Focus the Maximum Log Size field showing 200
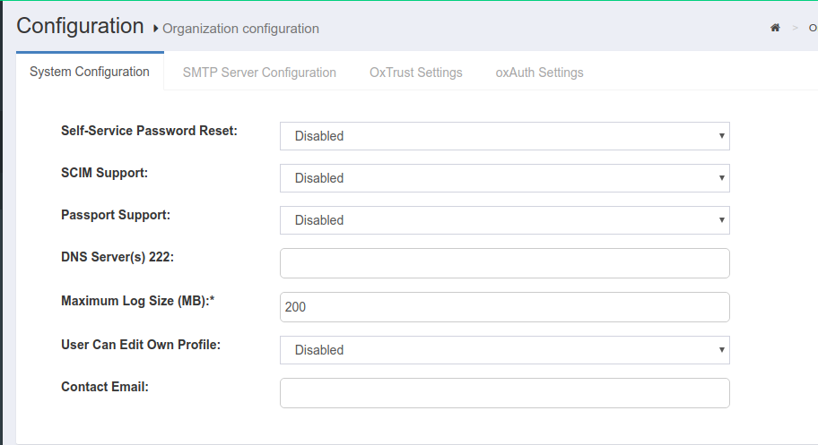 point(504,307)
